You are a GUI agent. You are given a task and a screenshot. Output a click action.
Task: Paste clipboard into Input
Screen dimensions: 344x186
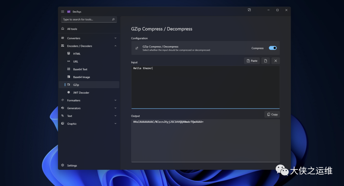point(252,61)
